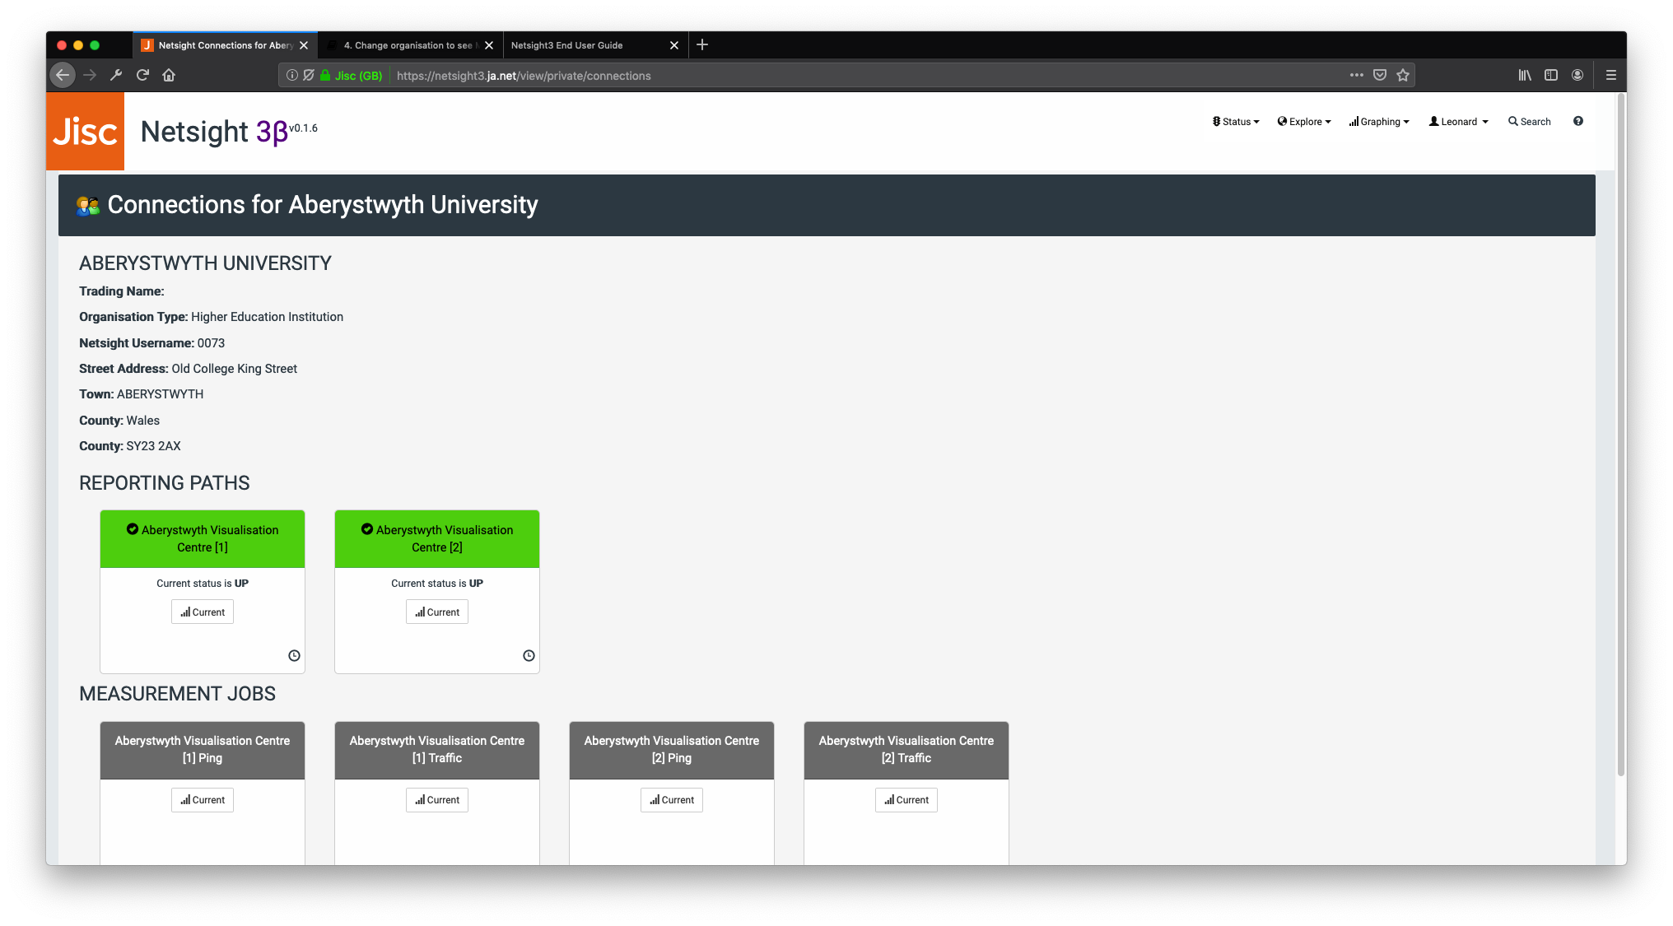Reload the current page
This screenshot has height=926, width=1673.
point(142,75)
